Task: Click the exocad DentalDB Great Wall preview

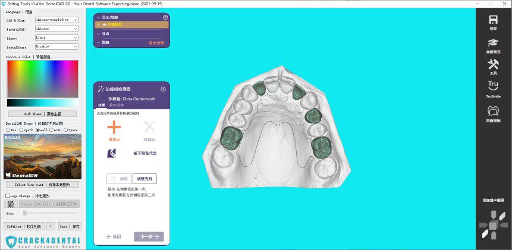Action: pos(42,156)
